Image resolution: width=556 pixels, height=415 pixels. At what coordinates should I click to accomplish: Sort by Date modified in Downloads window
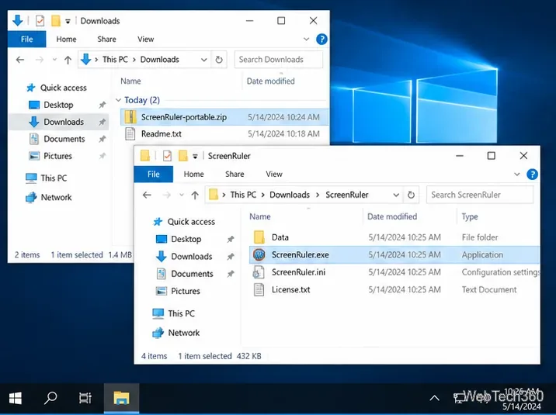pos(270,81)
